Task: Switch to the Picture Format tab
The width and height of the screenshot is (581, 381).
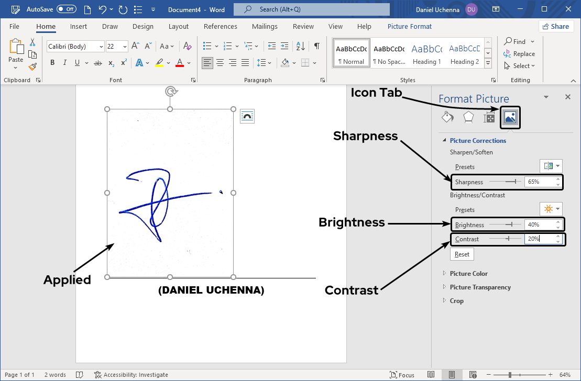Action: coord(409,26)
